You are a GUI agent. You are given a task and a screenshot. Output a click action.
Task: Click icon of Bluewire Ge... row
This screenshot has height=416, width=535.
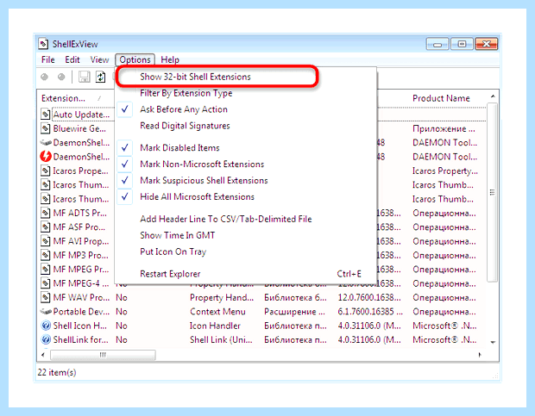(45, 128)
